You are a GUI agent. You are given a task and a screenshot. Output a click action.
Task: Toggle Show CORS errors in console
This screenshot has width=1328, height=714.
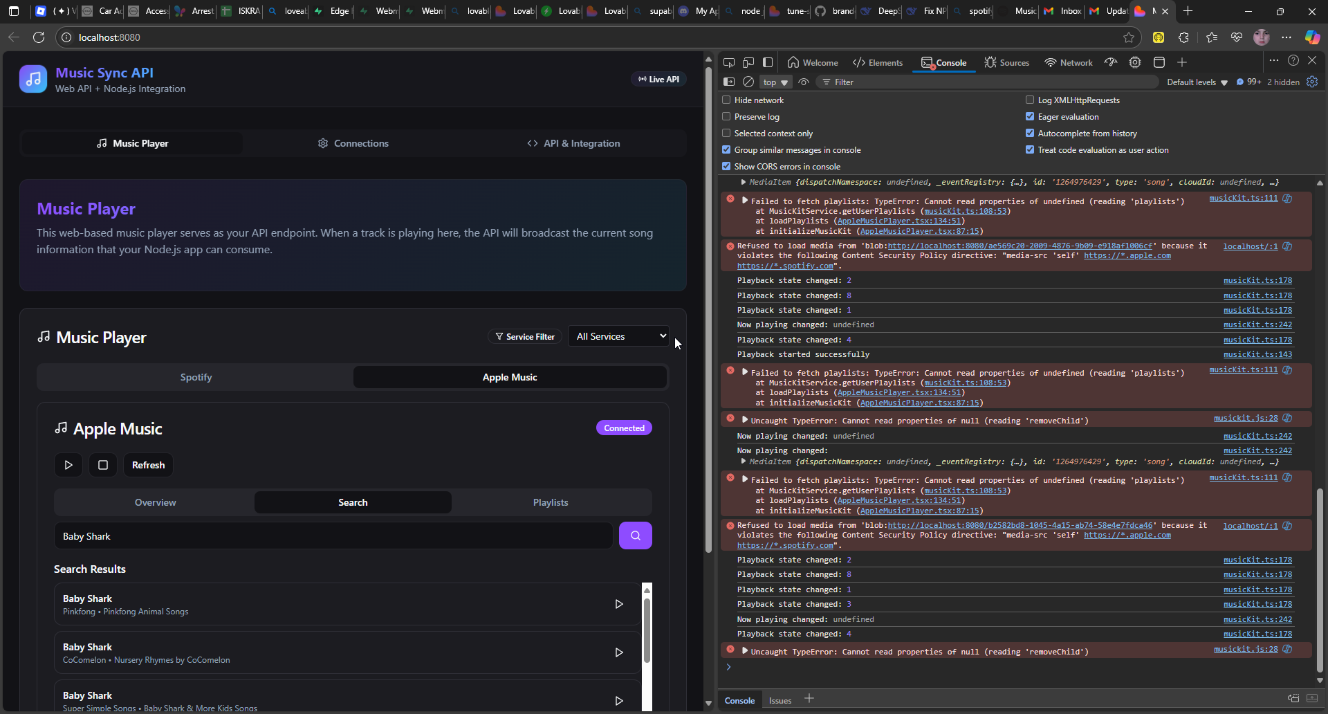click(726, 167)
